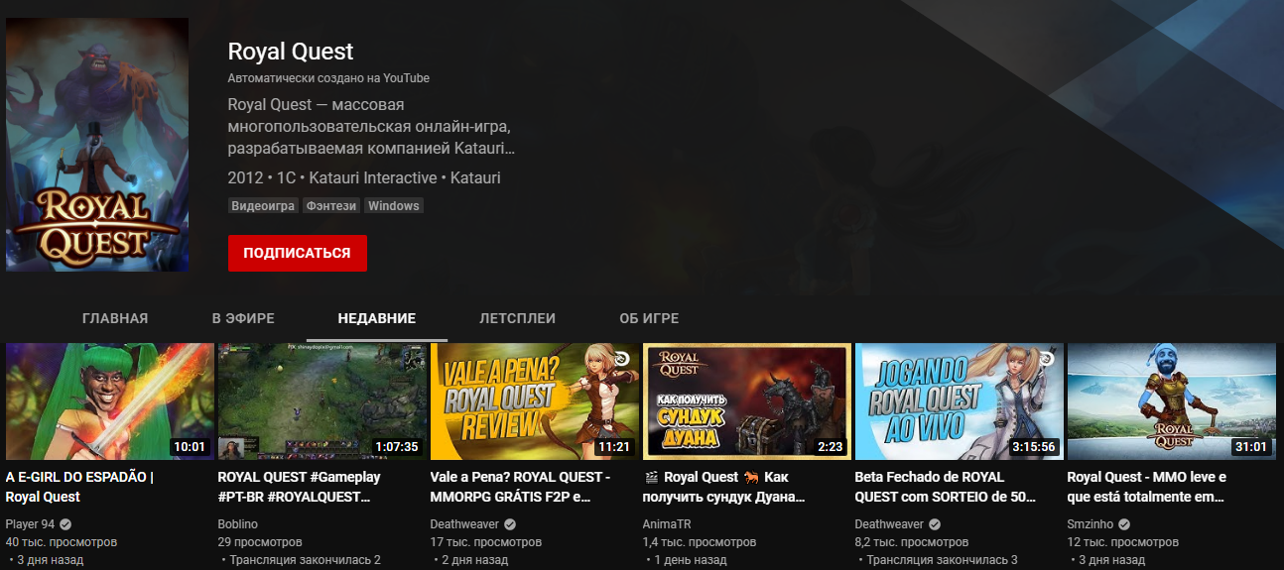This screenshot has height=570, width=1284.
Task: Open title 'Beta Fechado de ROYAL QUEST com SORTEIO'
Action: pos(944,487)
